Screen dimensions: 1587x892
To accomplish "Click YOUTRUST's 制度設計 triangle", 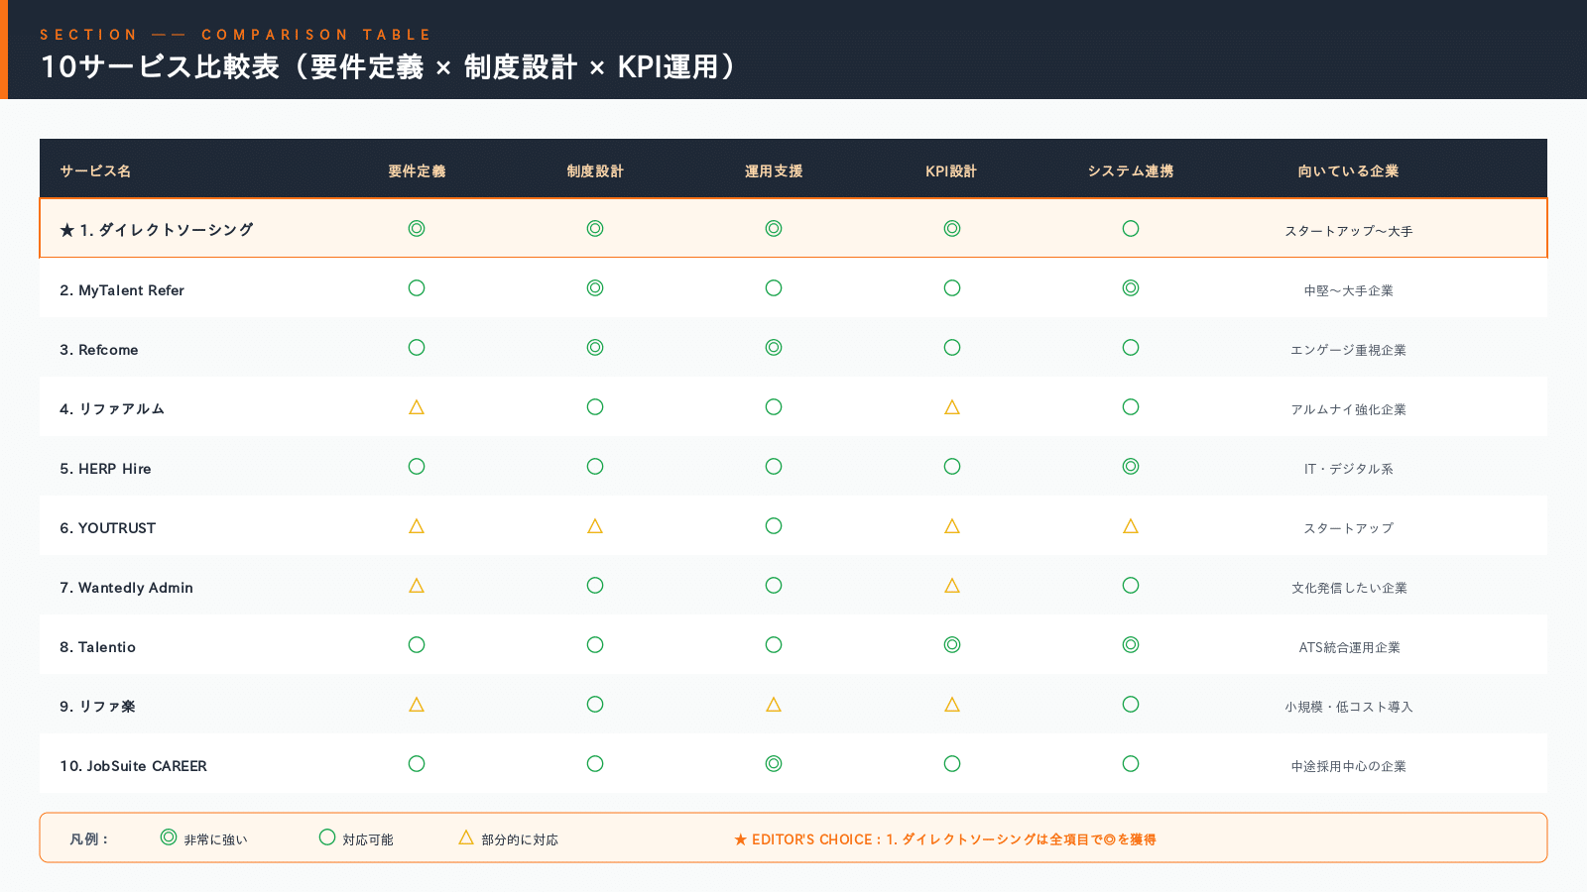I will (x=595, y=526).
